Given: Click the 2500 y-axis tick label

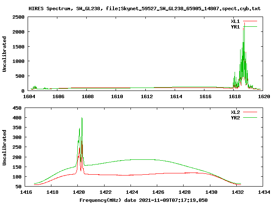Looking at the screenshot, I should pos(18,17).
